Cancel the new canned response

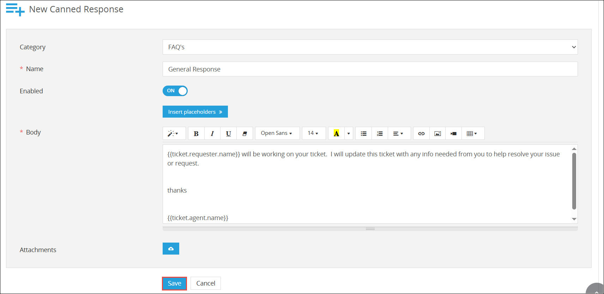(x=206, y=283)
